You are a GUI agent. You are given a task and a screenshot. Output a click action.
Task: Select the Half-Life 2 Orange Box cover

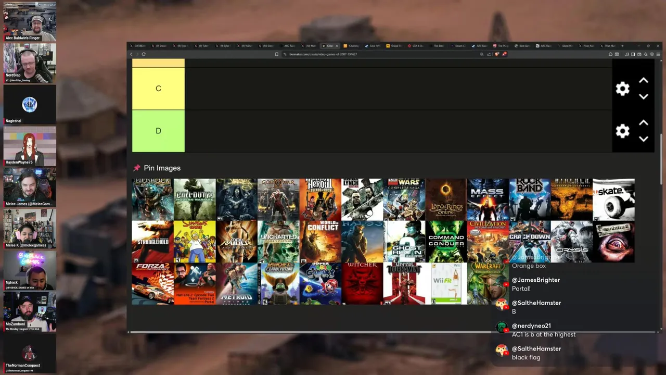tap(195, 283)
